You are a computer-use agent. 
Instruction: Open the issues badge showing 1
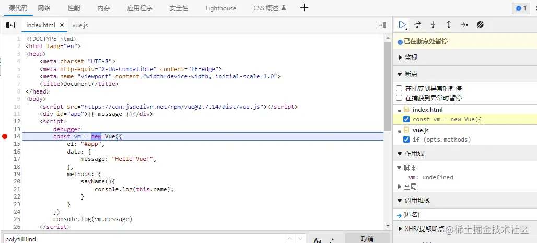click(x=521, y=8)
